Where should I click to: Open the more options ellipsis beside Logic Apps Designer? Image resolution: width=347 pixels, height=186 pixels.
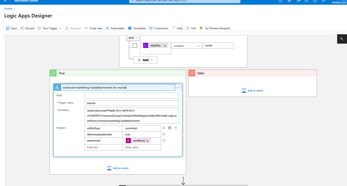[59, 16]
